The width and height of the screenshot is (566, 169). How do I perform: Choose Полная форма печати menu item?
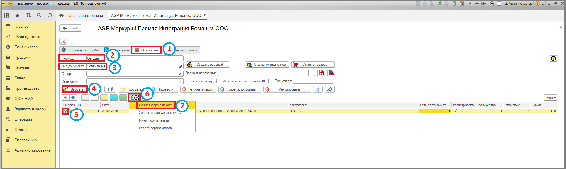click(x=162, y=105)
